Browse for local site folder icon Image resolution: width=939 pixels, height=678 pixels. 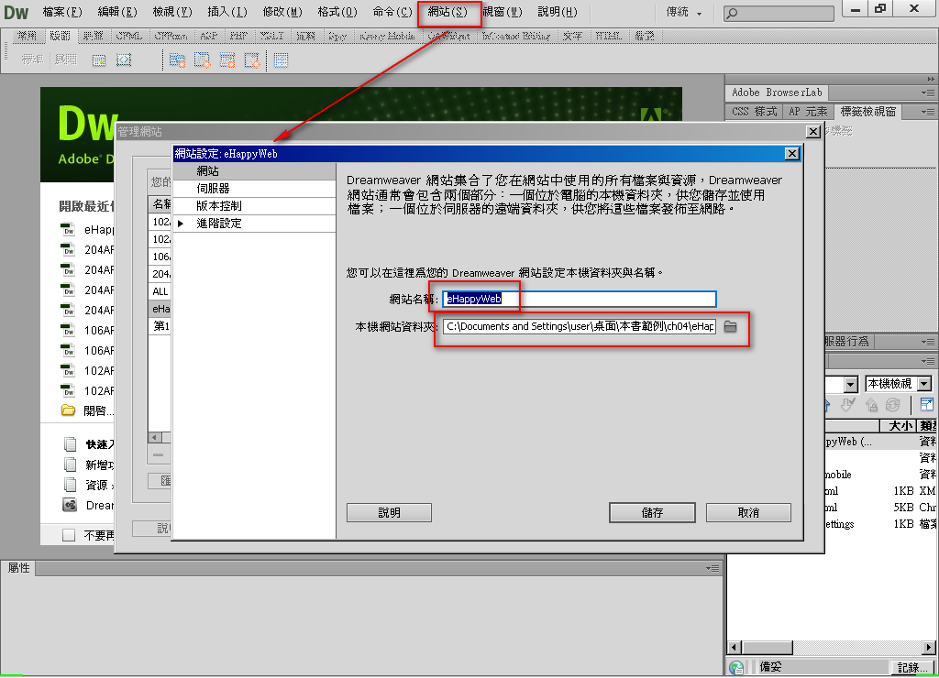730,327
